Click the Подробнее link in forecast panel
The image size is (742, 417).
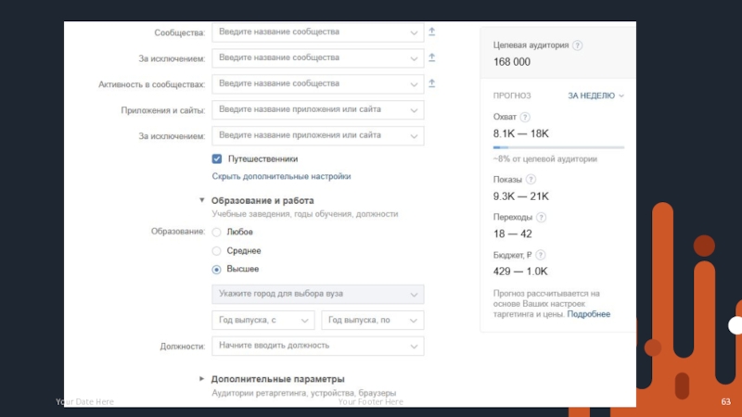click(x=589, y=314)
